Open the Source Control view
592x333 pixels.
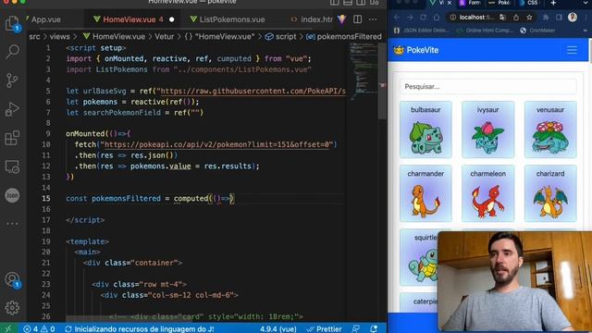(12, 80)
